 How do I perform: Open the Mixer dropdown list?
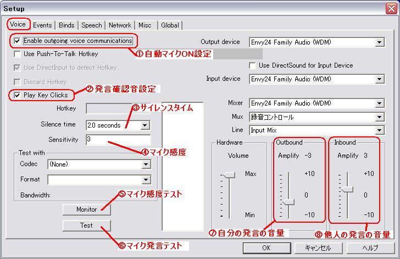pyautogui.click(x=380, y=103)
